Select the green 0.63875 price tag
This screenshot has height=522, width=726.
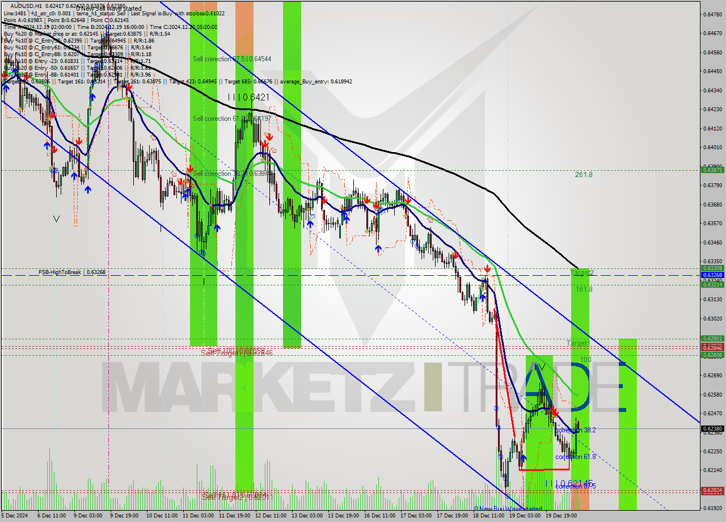coord(712,170)
